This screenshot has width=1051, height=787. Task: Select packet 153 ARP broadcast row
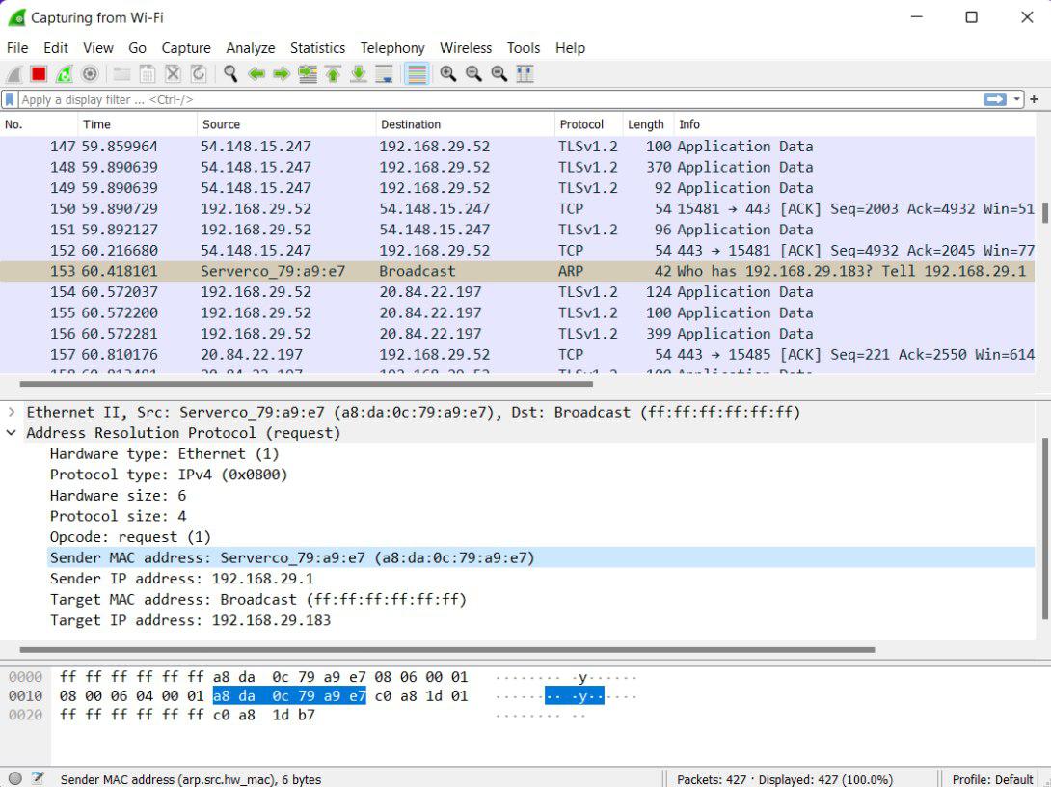pos(518,271)
